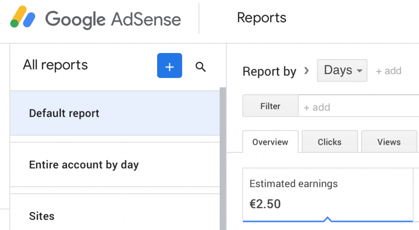Switch to the Overview tab
Image resolution: width=419 pixels, height=230 pixels.
coord(270,142)
